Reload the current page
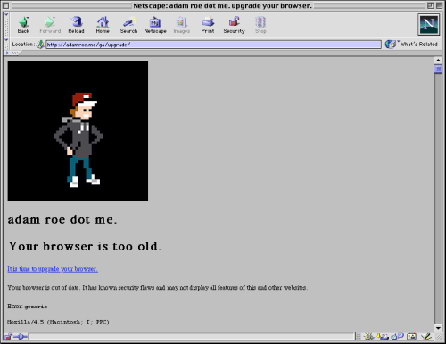The width and height of the screenshot is (446, 344). tap(76, 25)
